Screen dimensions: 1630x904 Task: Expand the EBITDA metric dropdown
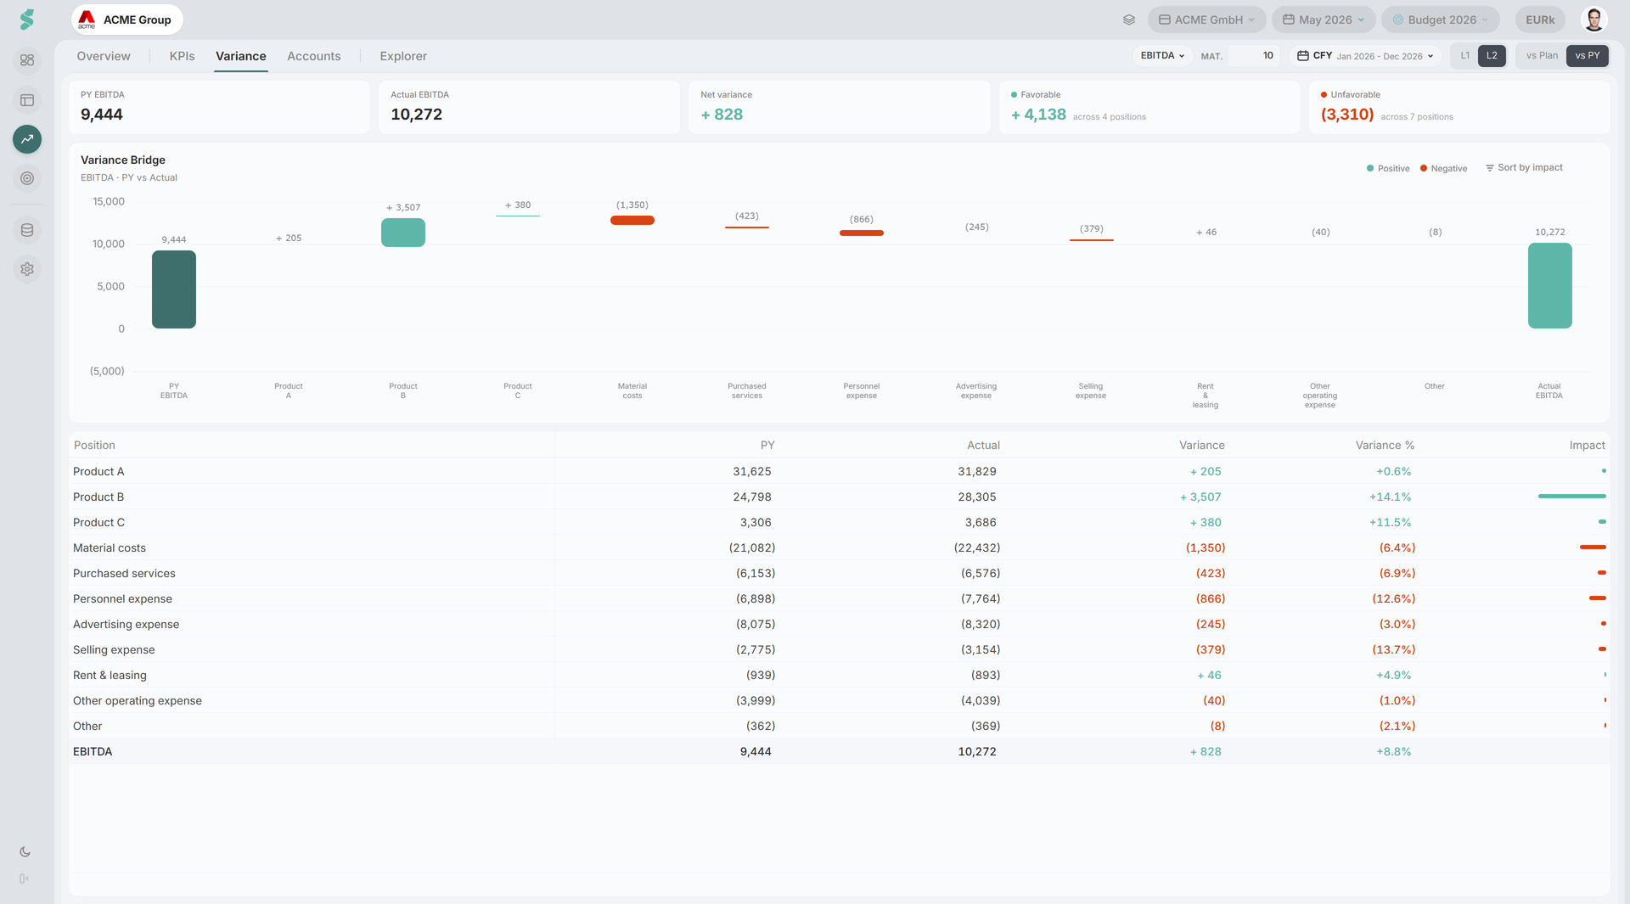1162,56
